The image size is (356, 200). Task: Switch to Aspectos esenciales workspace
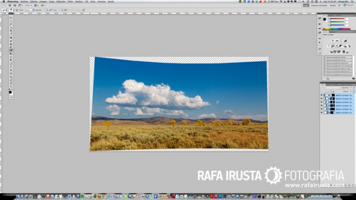click(319, 5)
